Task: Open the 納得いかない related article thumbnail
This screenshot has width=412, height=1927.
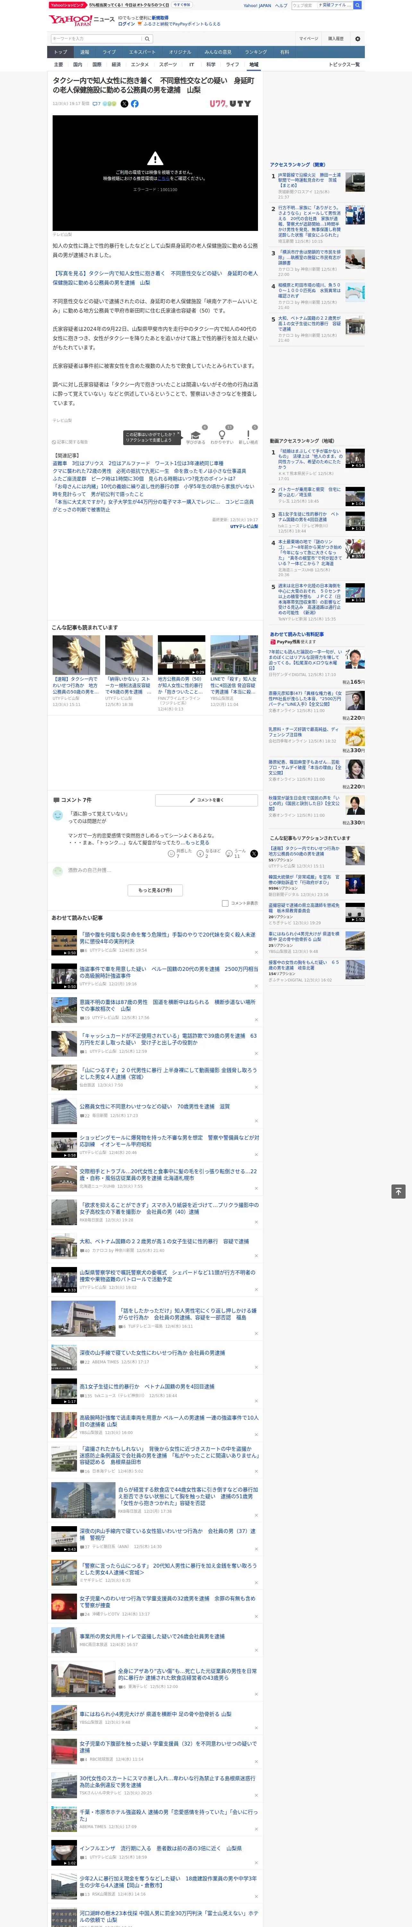Action: click(129, 655)
